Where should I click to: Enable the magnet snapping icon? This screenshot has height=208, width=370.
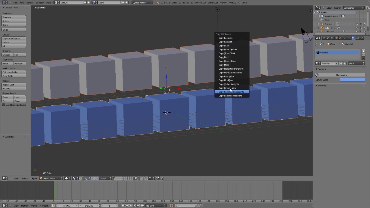click(146, 178)
